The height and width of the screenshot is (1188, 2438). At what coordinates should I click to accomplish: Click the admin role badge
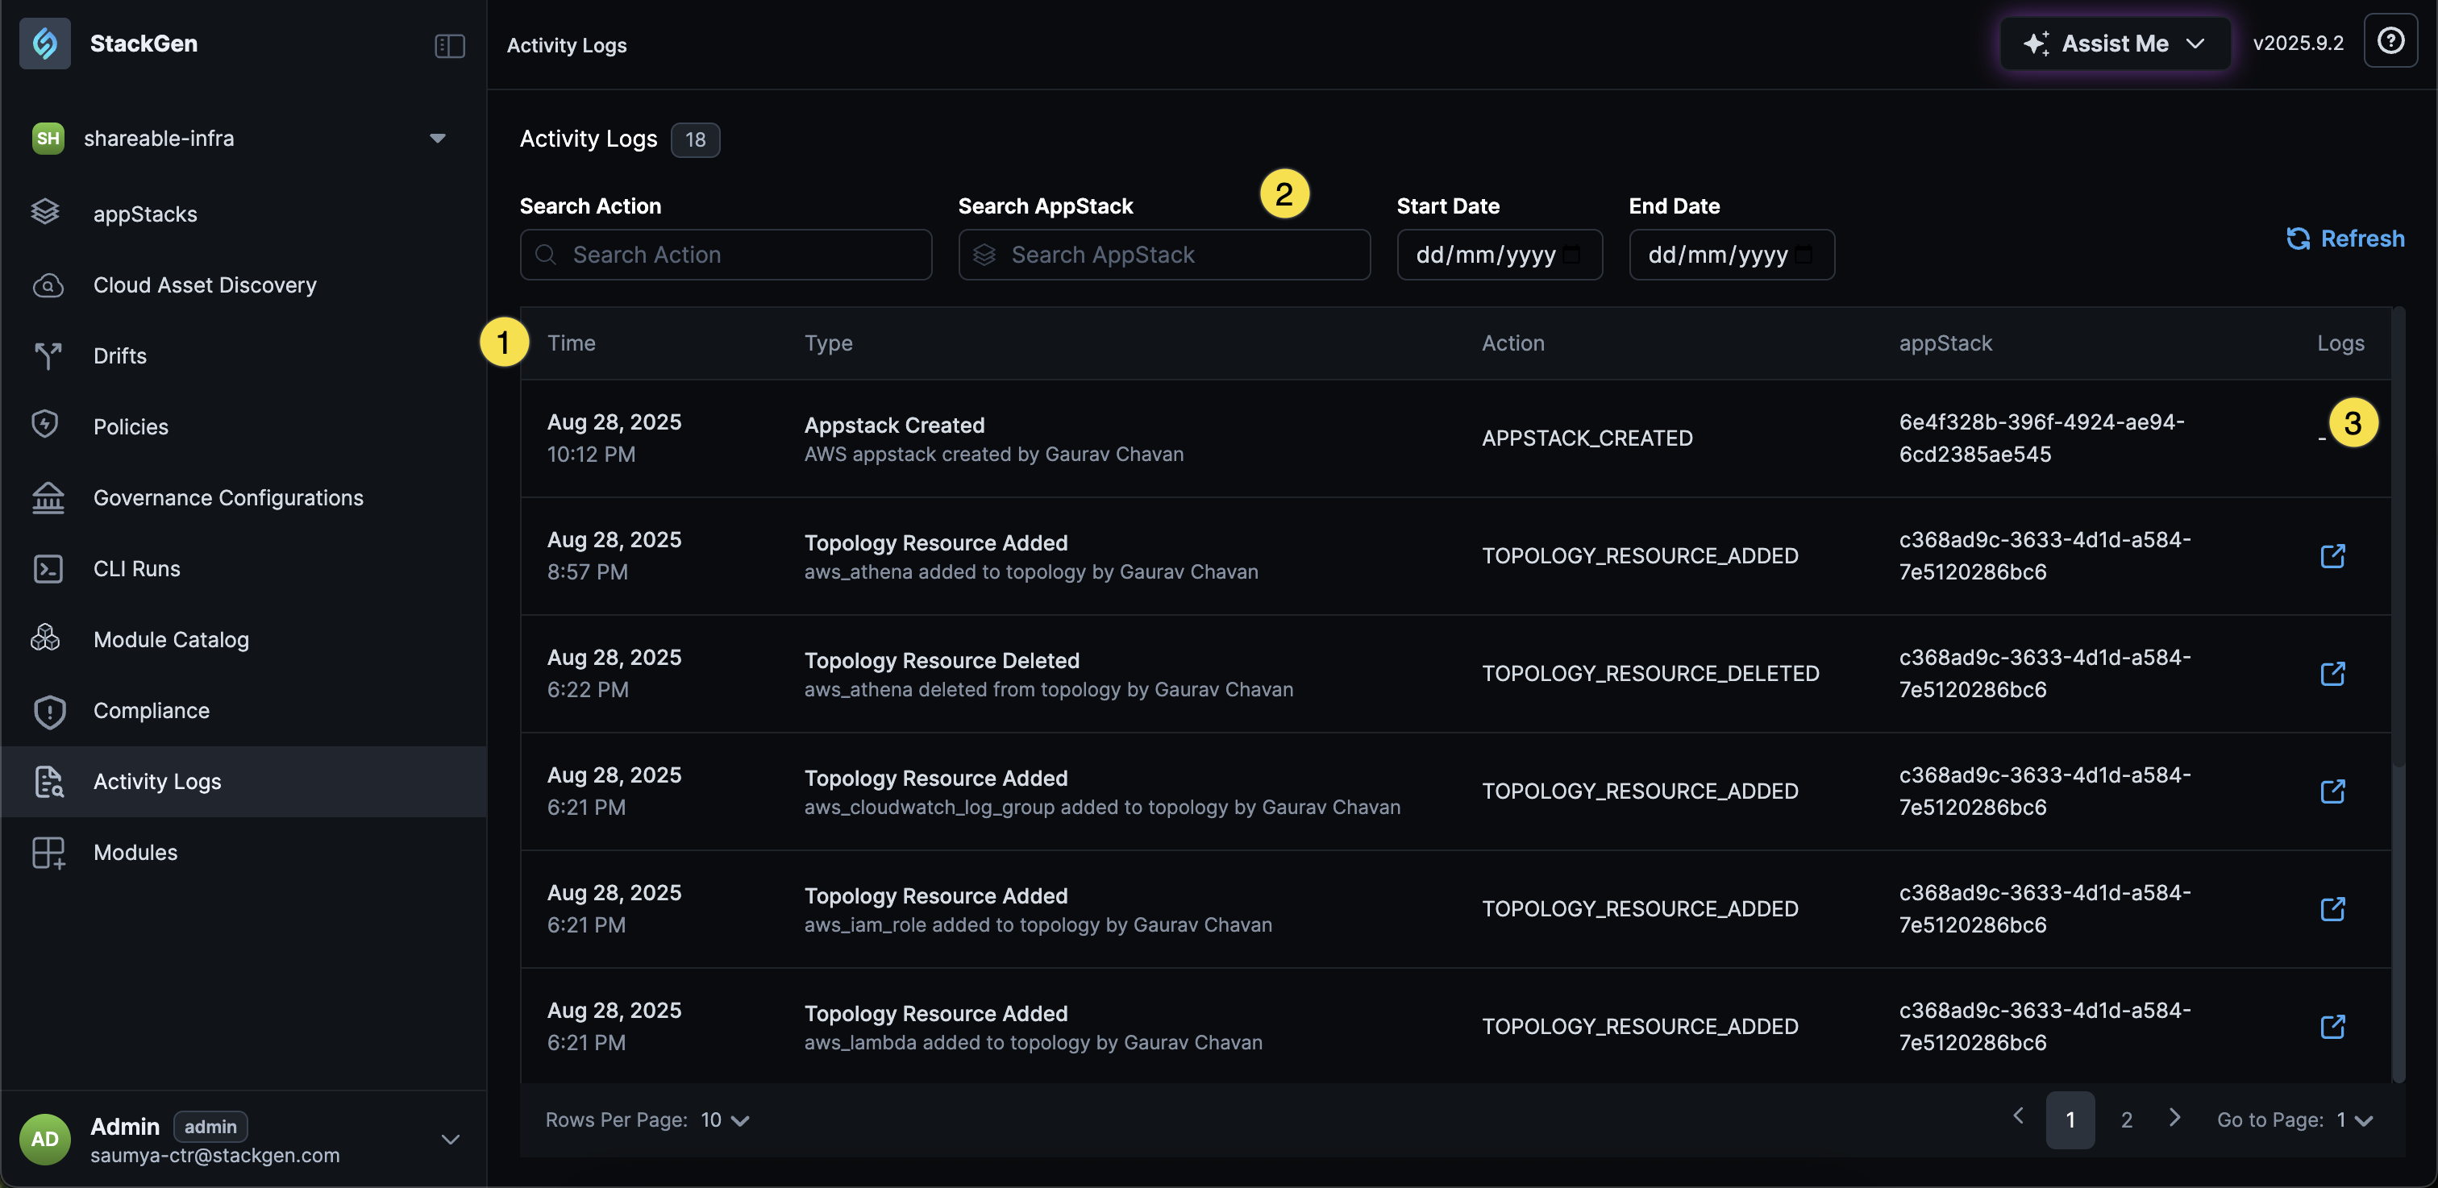point(210,1127)
